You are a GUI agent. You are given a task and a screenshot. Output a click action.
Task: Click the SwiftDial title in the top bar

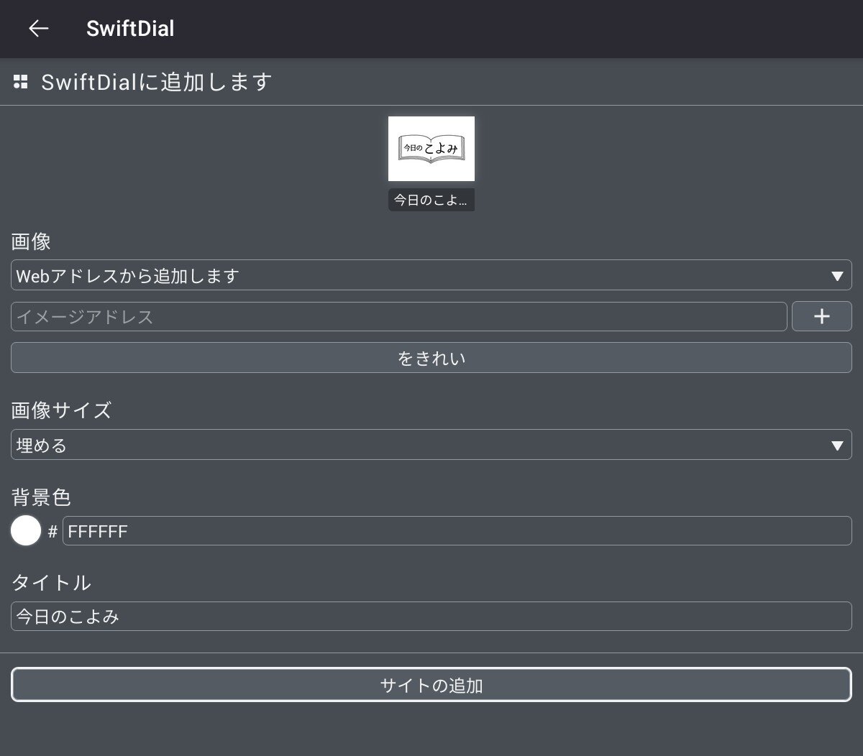point(130,29)
